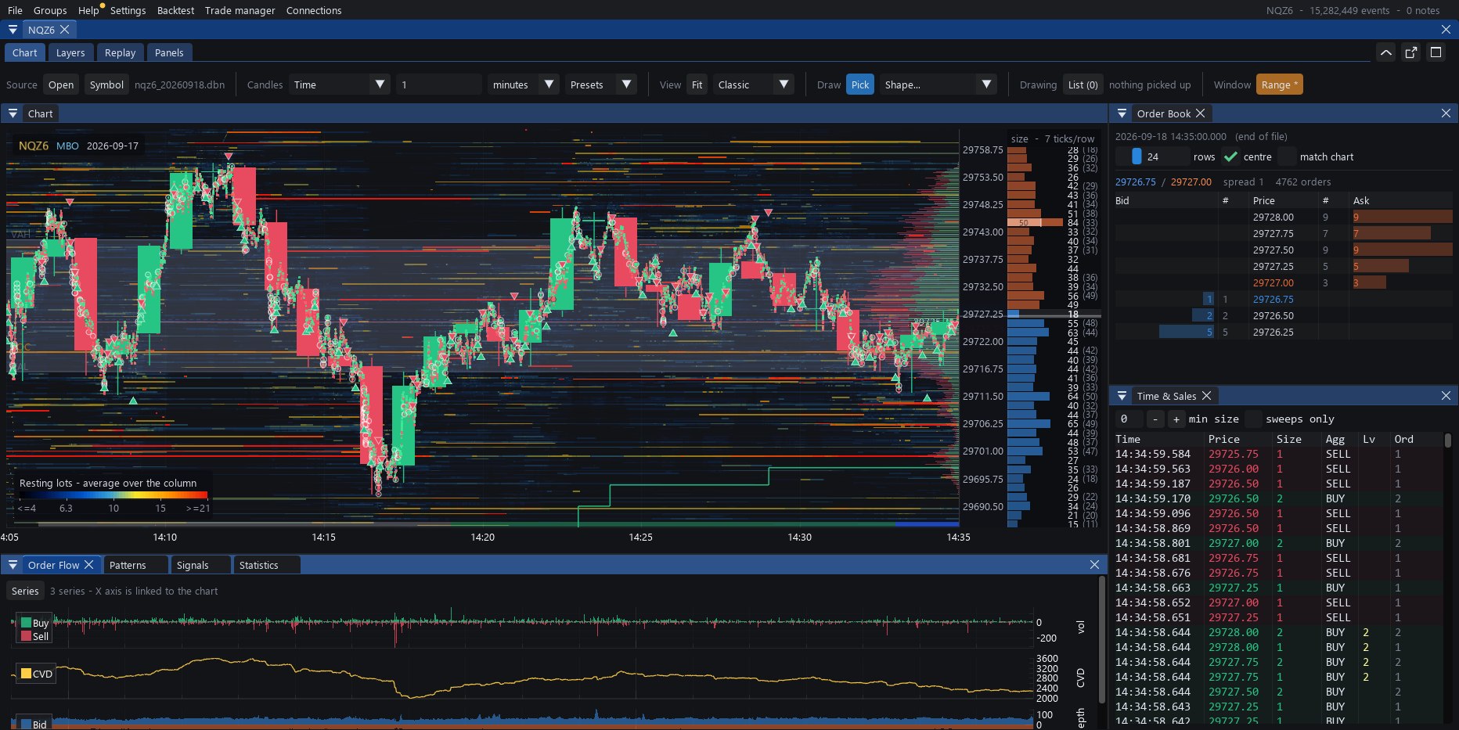Enable the sweeps only checkbox
The height and width of the screenshot is (730, 1459).
[1252, 419]
